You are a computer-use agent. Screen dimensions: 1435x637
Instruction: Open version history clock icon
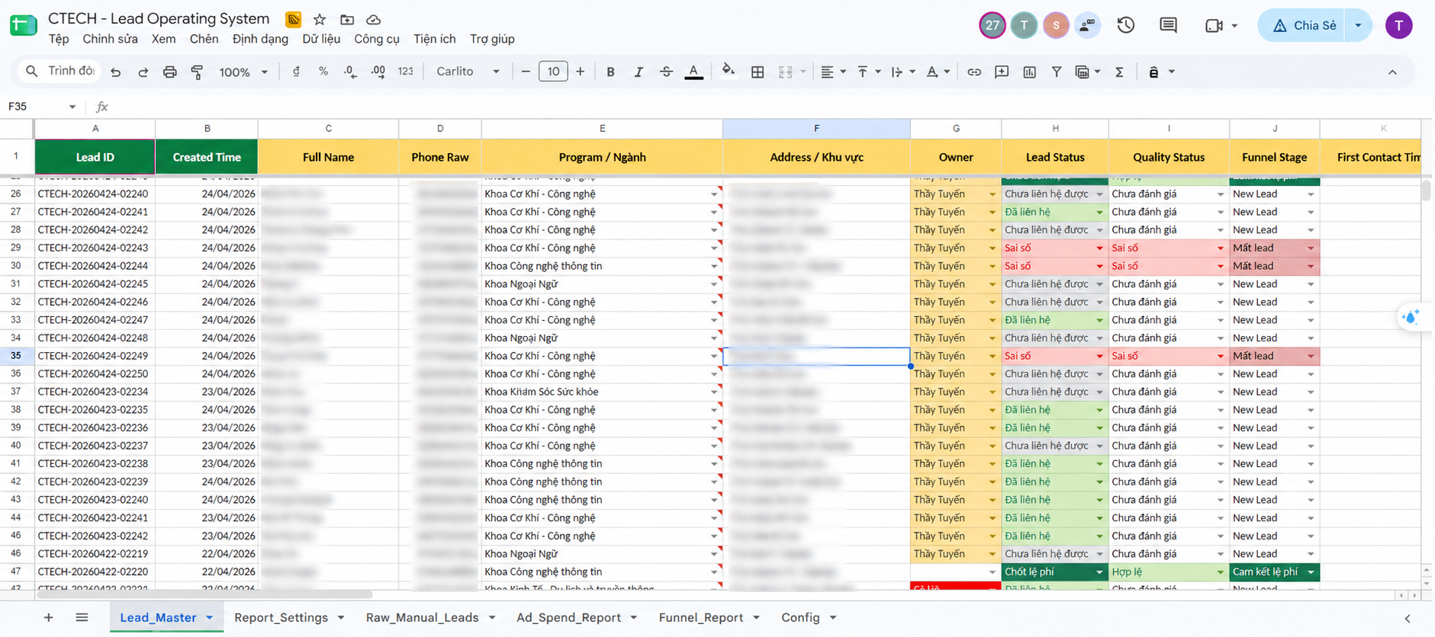point(1126,25)
